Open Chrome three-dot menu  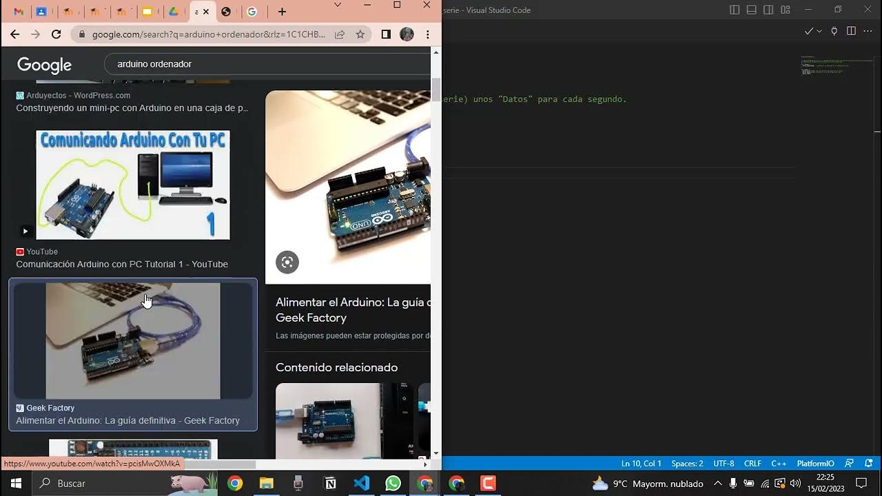pyautogui.click(x=427, y=34)
